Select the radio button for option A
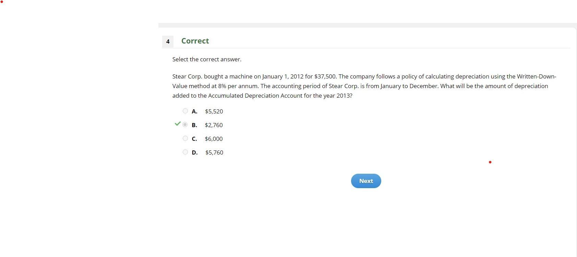Viewport: 577px width, 257px height. (185, 111)
